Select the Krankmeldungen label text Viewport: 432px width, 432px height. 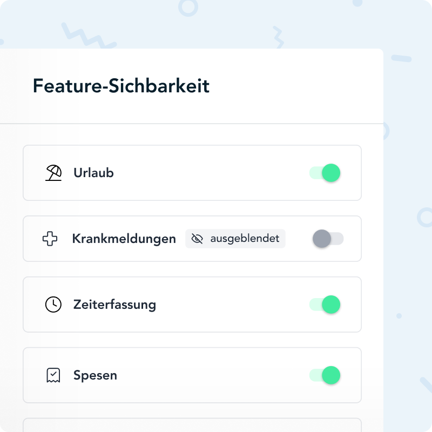click(124, 239)
